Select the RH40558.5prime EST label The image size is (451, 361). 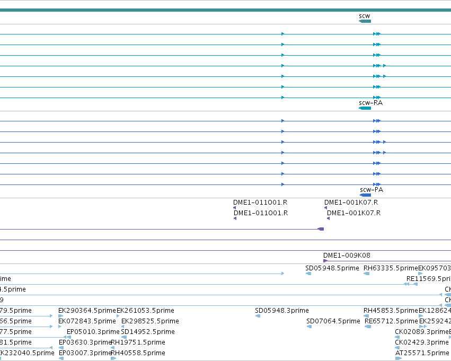point(138,353)
